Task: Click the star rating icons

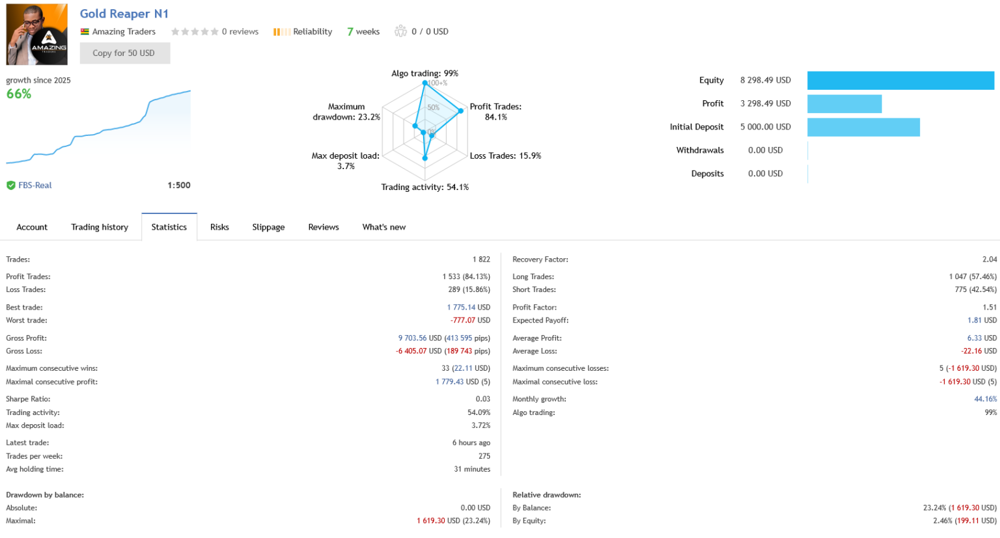Action: pyautogui.click(x=195, y=32)
